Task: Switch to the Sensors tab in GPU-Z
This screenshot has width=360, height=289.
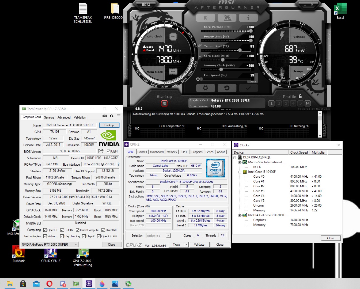Action: pyautogui.click(x=49, y=117)
